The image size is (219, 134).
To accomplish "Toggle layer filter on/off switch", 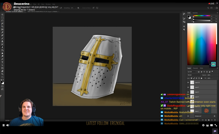I will 212,72.
